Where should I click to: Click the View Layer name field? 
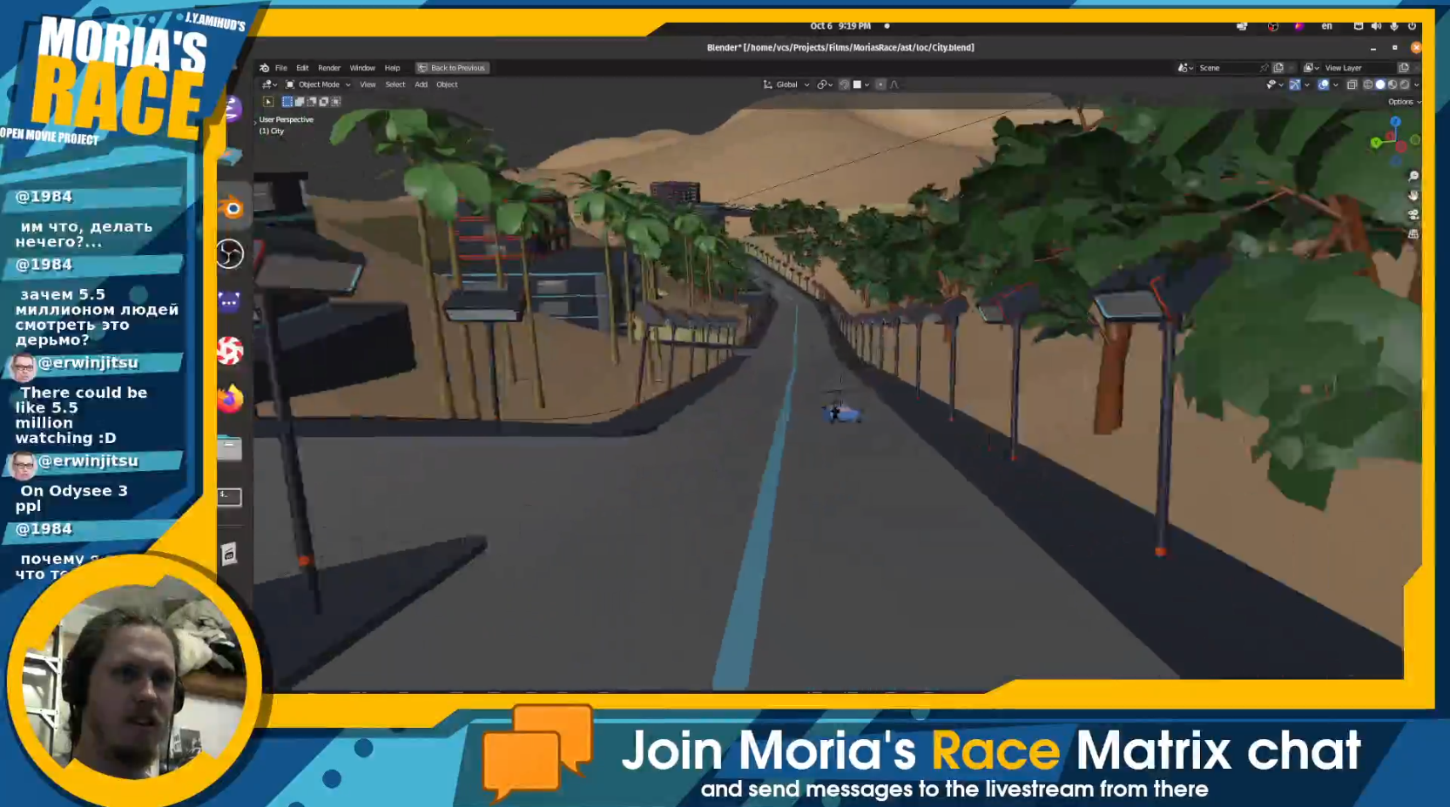[x=1357, y=68]
